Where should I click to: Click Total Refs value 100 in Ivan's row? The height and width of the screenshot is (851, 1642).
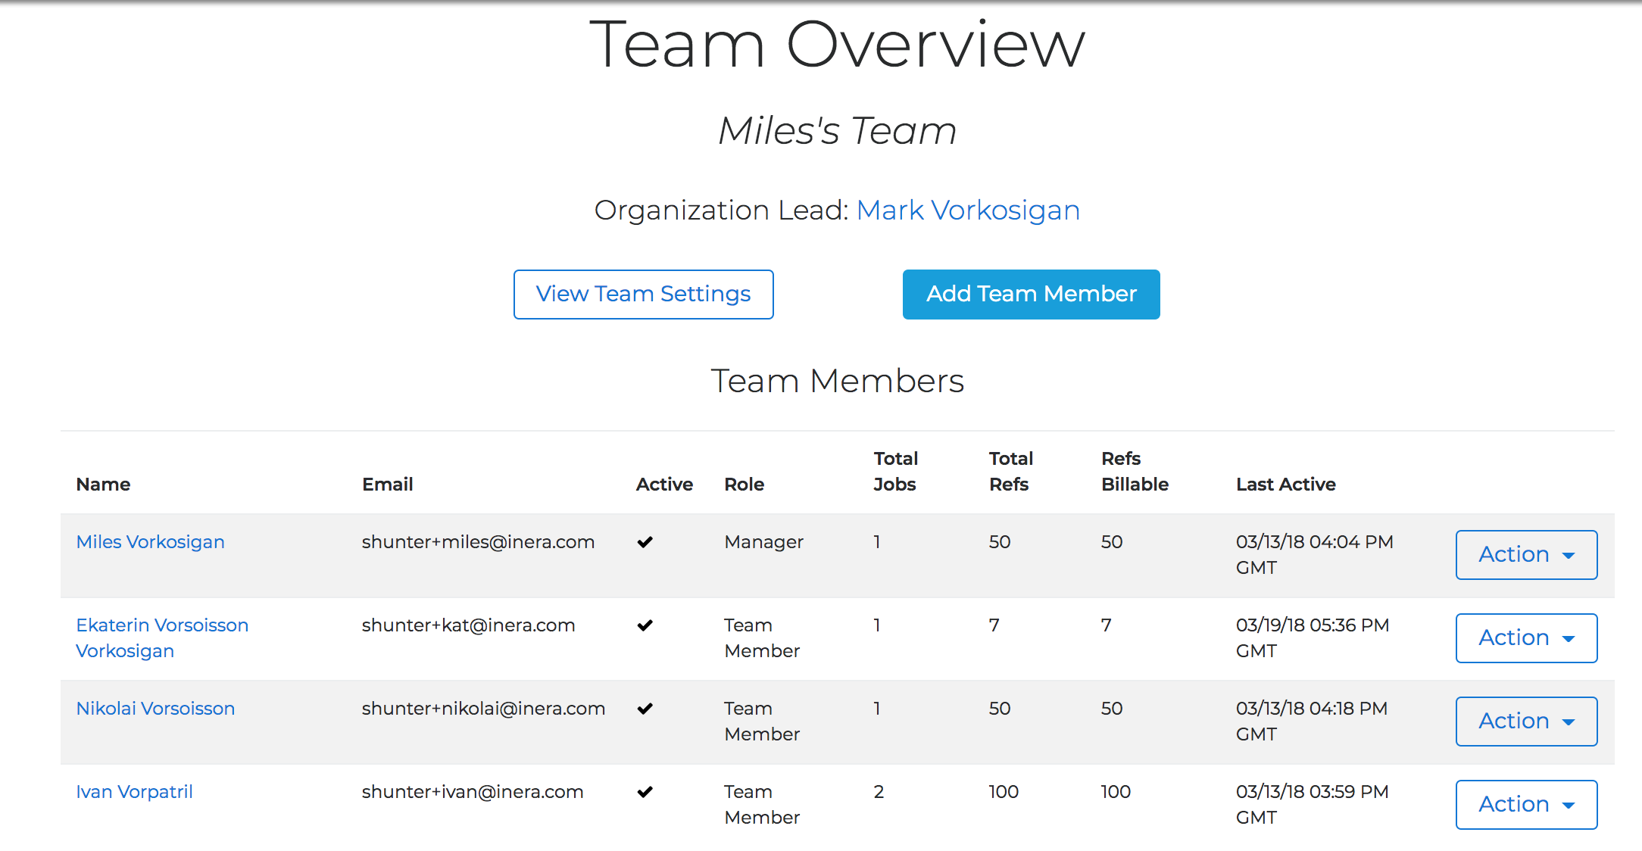[x=1004, y=792]
